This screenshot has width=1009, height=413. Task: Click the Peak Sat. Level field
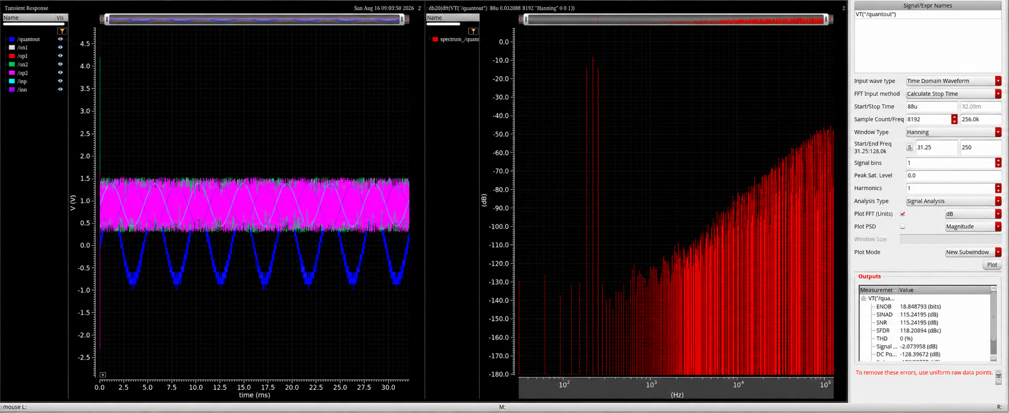953,176
